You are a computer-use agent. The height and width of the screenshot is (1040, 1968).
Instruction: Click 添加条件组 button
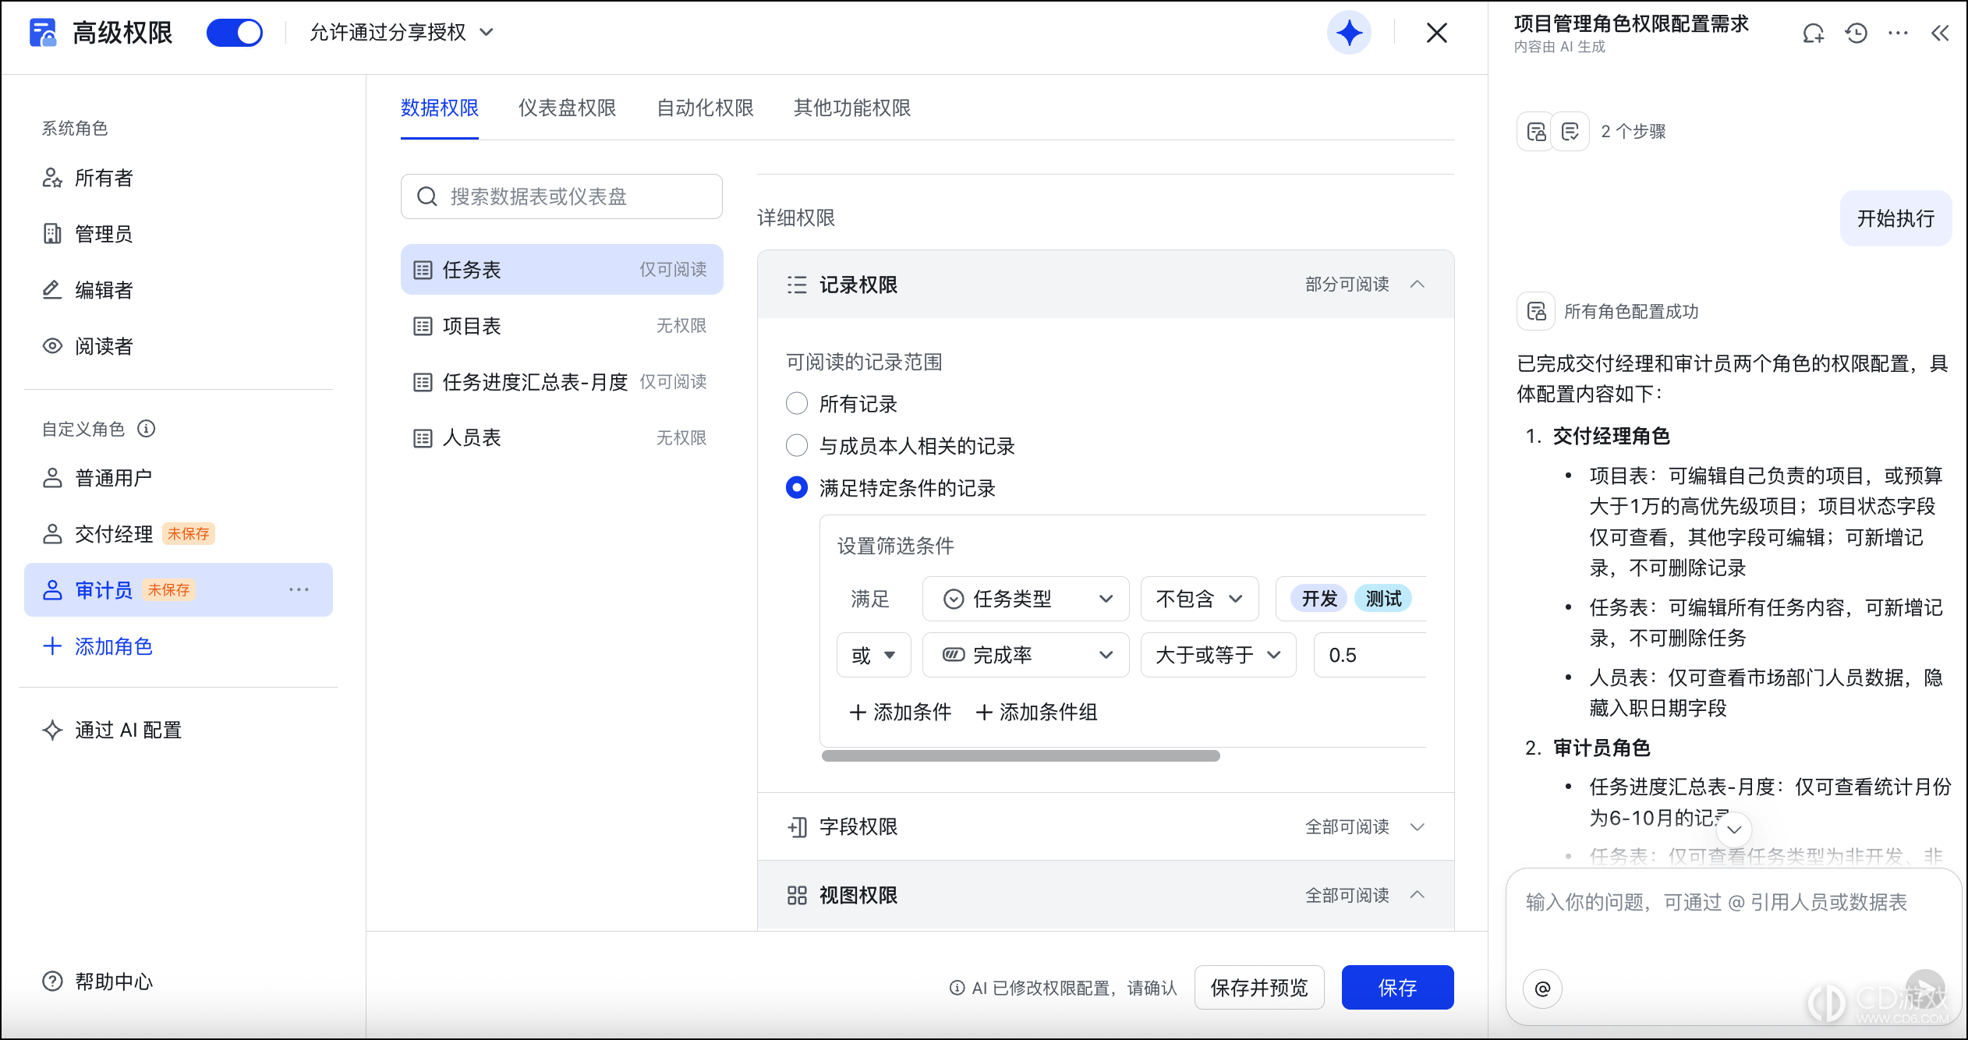[x=1036, y=712]
